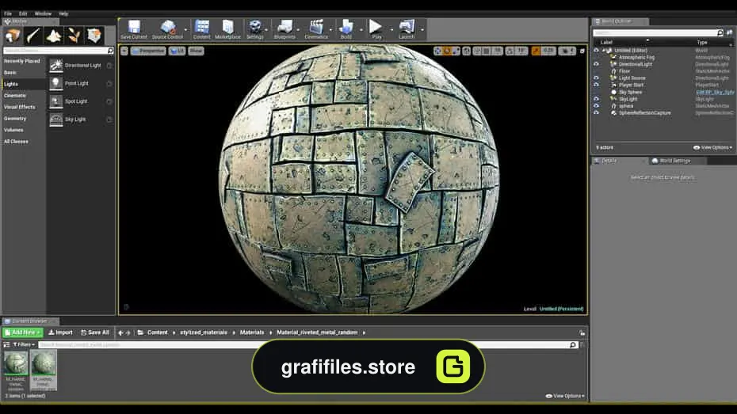Viewport: 737px width, 414px height.
Task: Open the Content toolbar button
Action: point(201,29)
